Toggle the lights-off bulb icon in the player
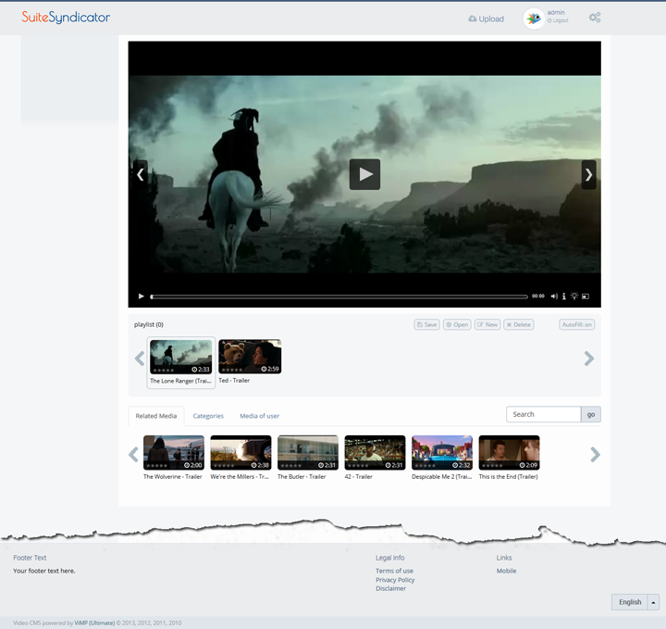The height and width of the screenshot is (629, 666). click(574, 296)
